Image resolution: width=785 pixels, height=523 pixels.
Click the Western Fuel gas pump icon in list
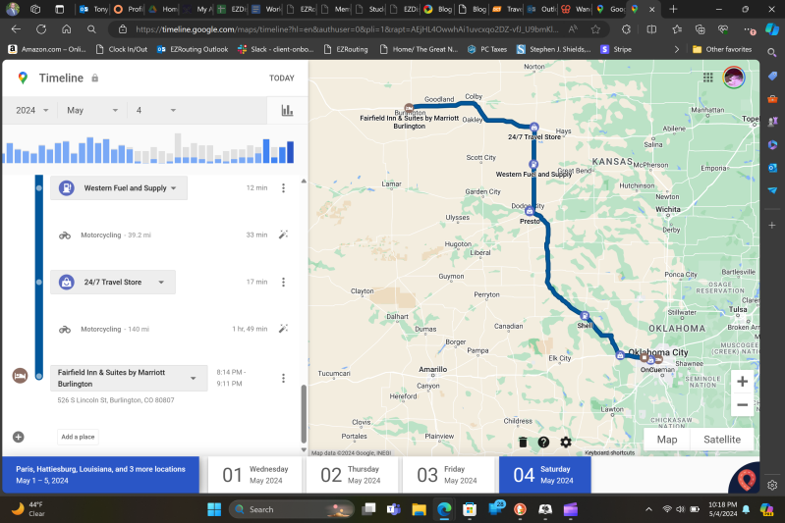coord(67,188)
